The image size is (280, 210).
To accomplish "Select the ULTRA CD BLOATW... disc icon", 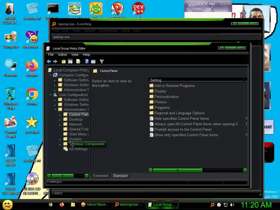I will 32,184.
